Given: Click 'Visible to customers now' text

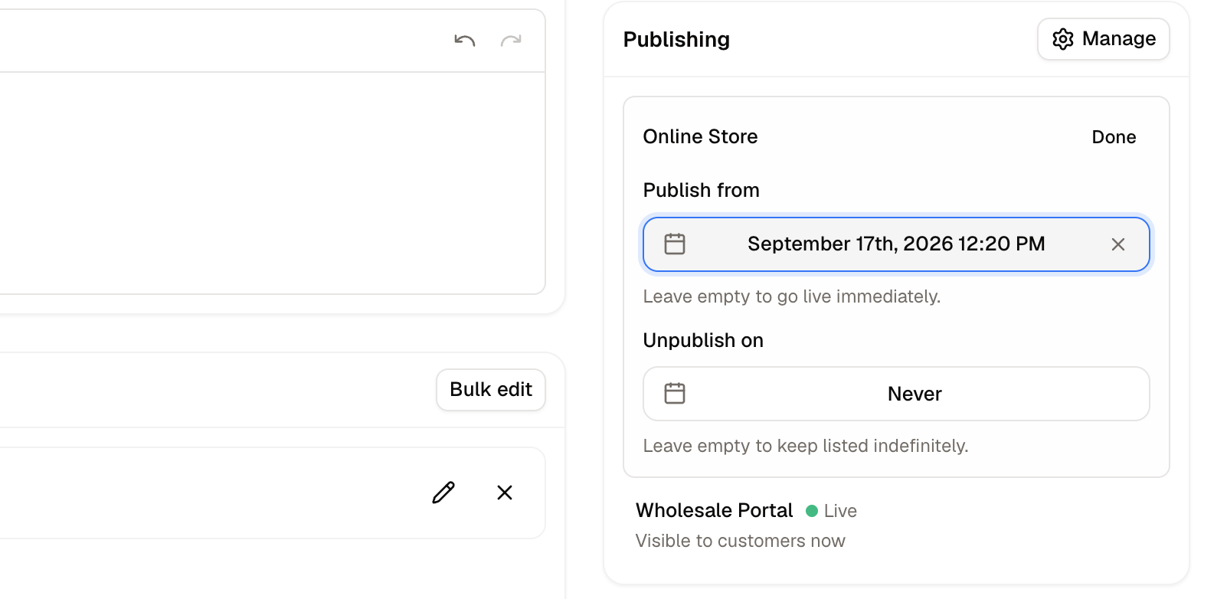Looking at the screenshot, I should tap(740, 541).
